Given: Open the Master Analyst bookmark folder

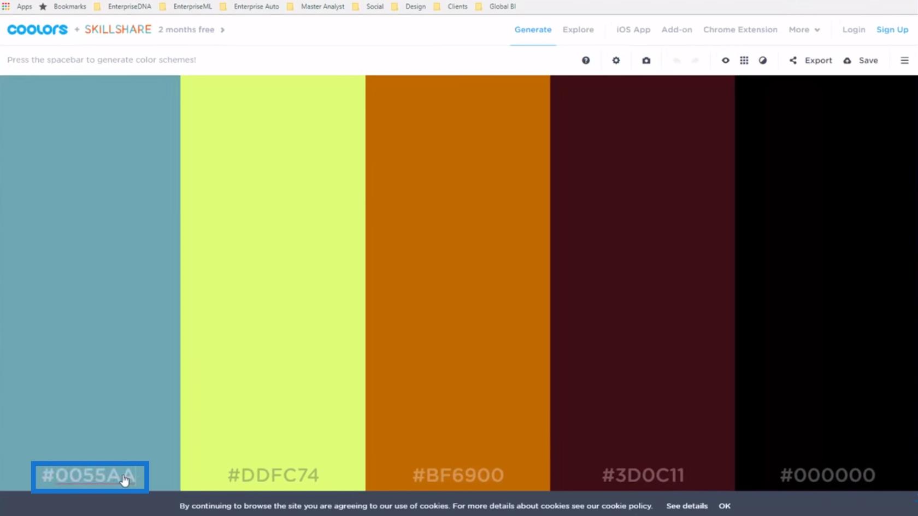Looking at the screenshot, I should [316, 7].
